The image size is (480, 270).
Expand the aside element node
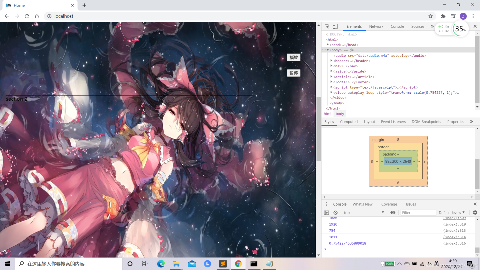pyautogui.click(x=331, y=71)
